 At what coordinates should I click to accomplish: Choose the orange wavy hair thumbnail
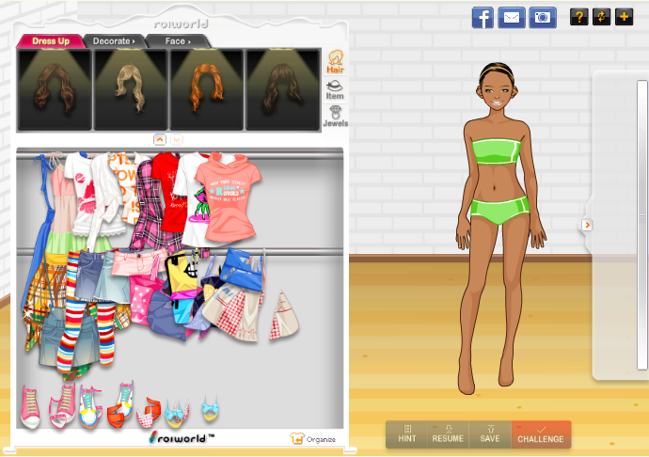pos(206,88)
